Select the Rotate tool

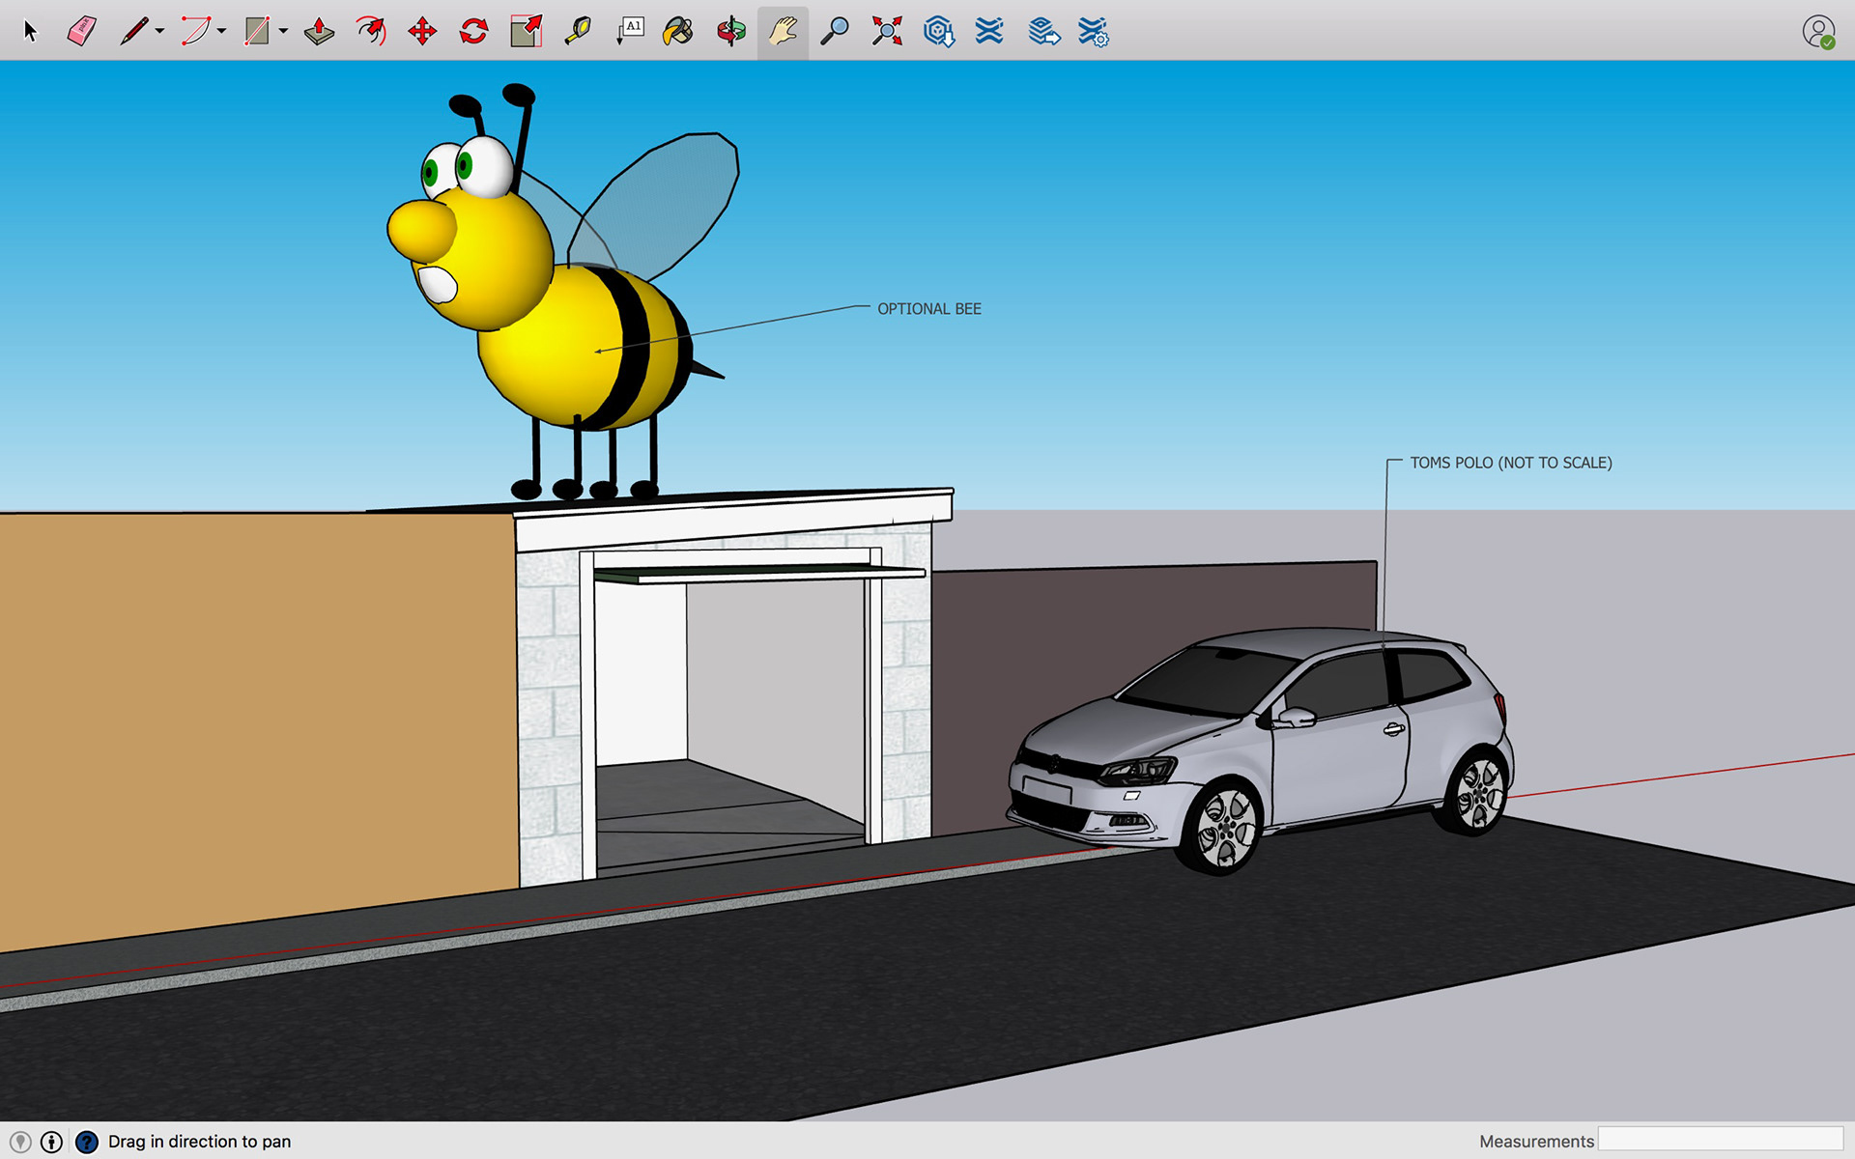473,32
